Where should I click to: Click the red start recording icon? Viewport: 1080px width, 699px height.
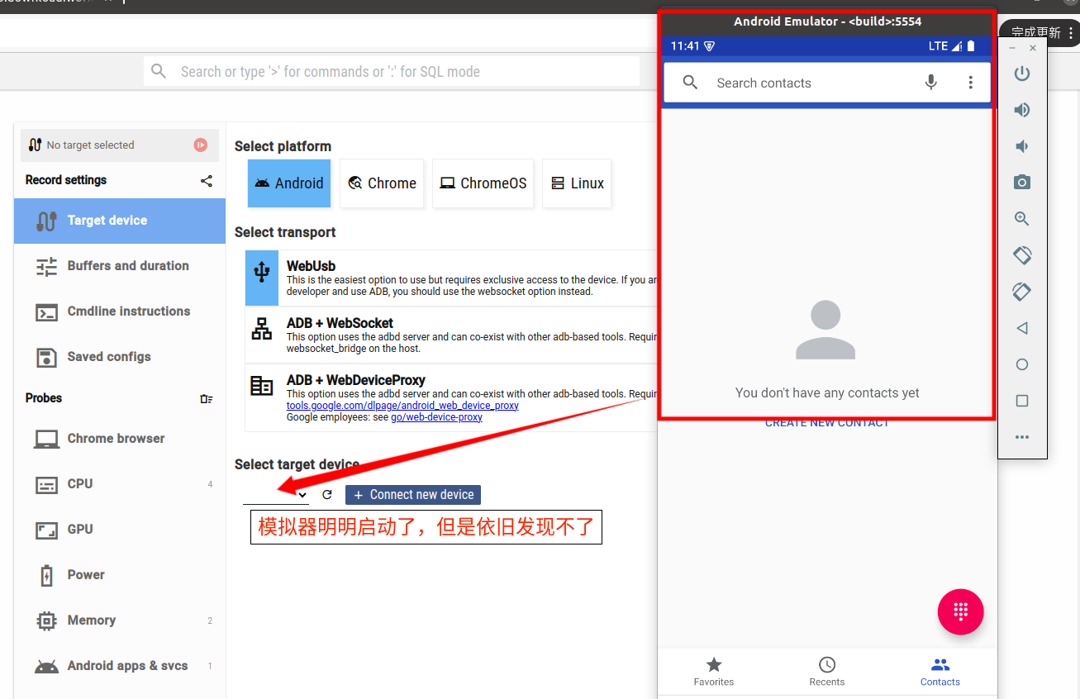pyautogui.click(x=201, y=145)
